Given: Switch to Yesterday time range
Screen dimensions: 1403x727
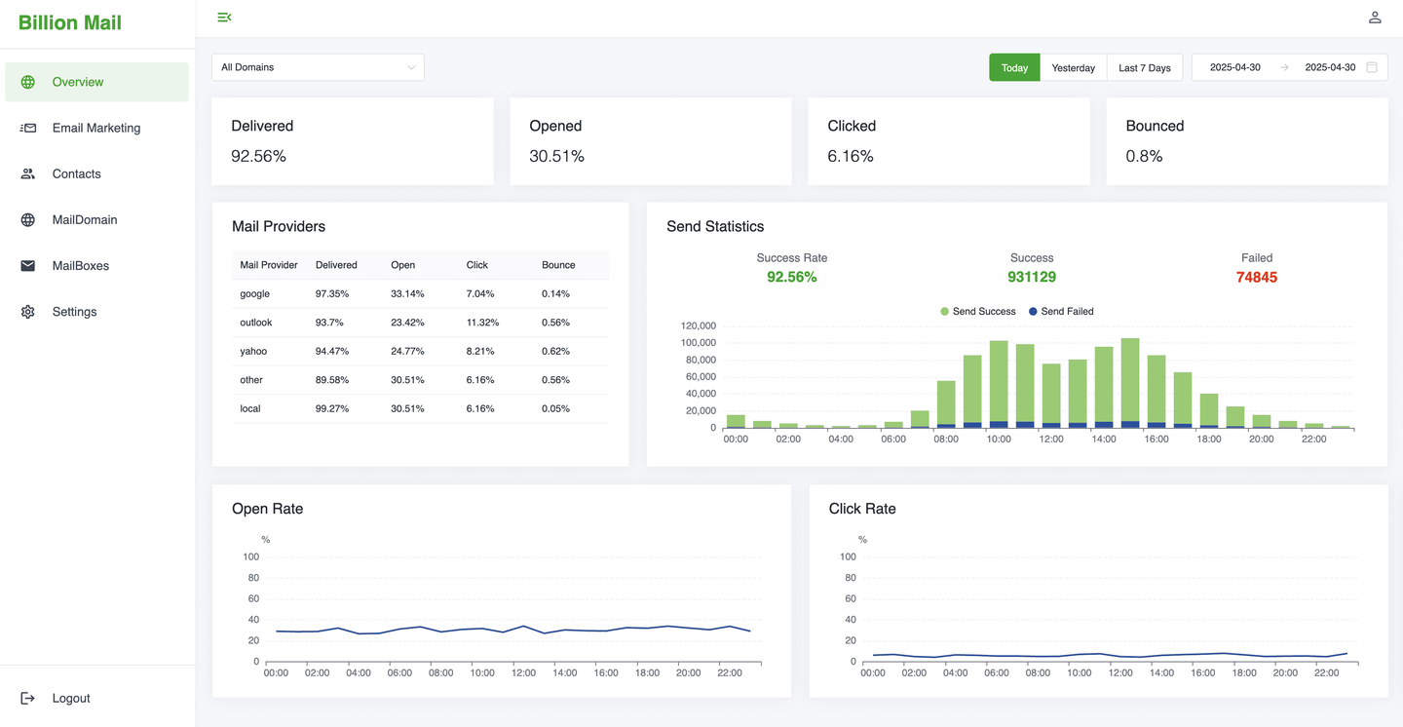Looking at the screenshot, I should tap(1073, 67).
